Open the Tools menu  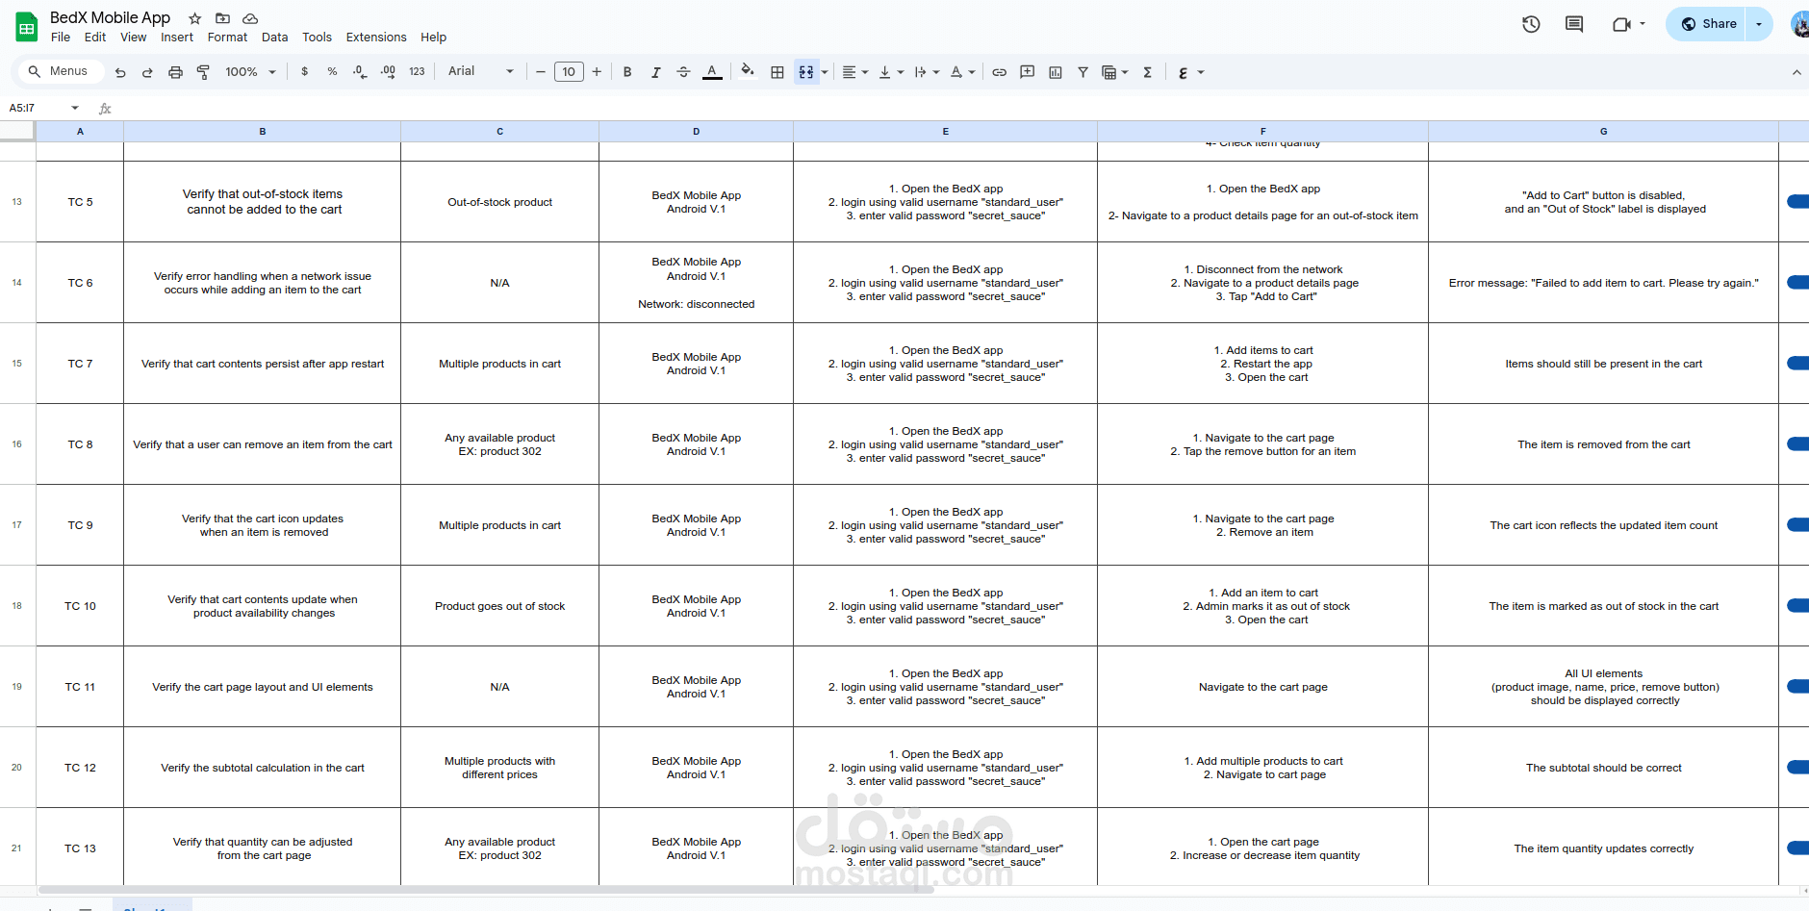317,38
